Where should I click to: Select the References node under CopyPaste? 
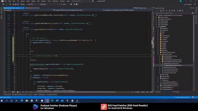click(x=165, y=30)
